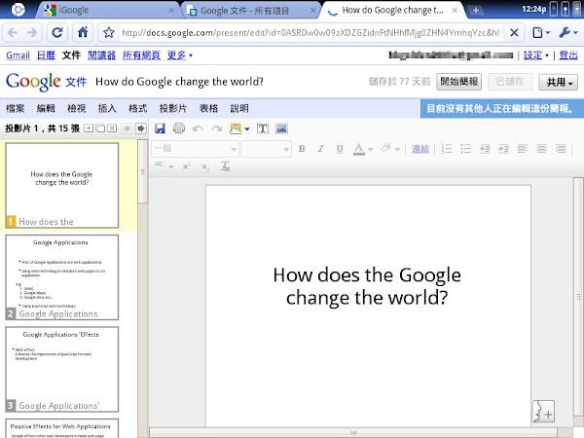The width and height of the screenshot is (584, 438).
Task: Center align the text
Action: click(541, 149)
